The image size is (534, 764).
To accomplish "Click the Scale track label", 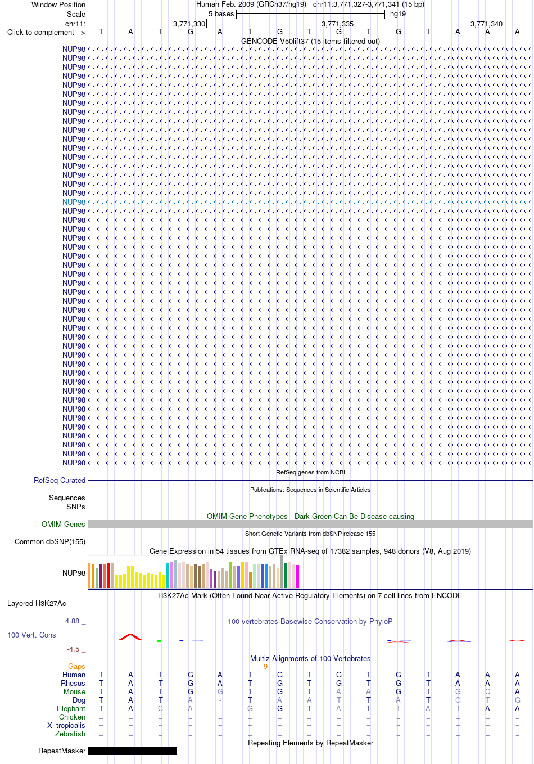I will click(76, 14).
